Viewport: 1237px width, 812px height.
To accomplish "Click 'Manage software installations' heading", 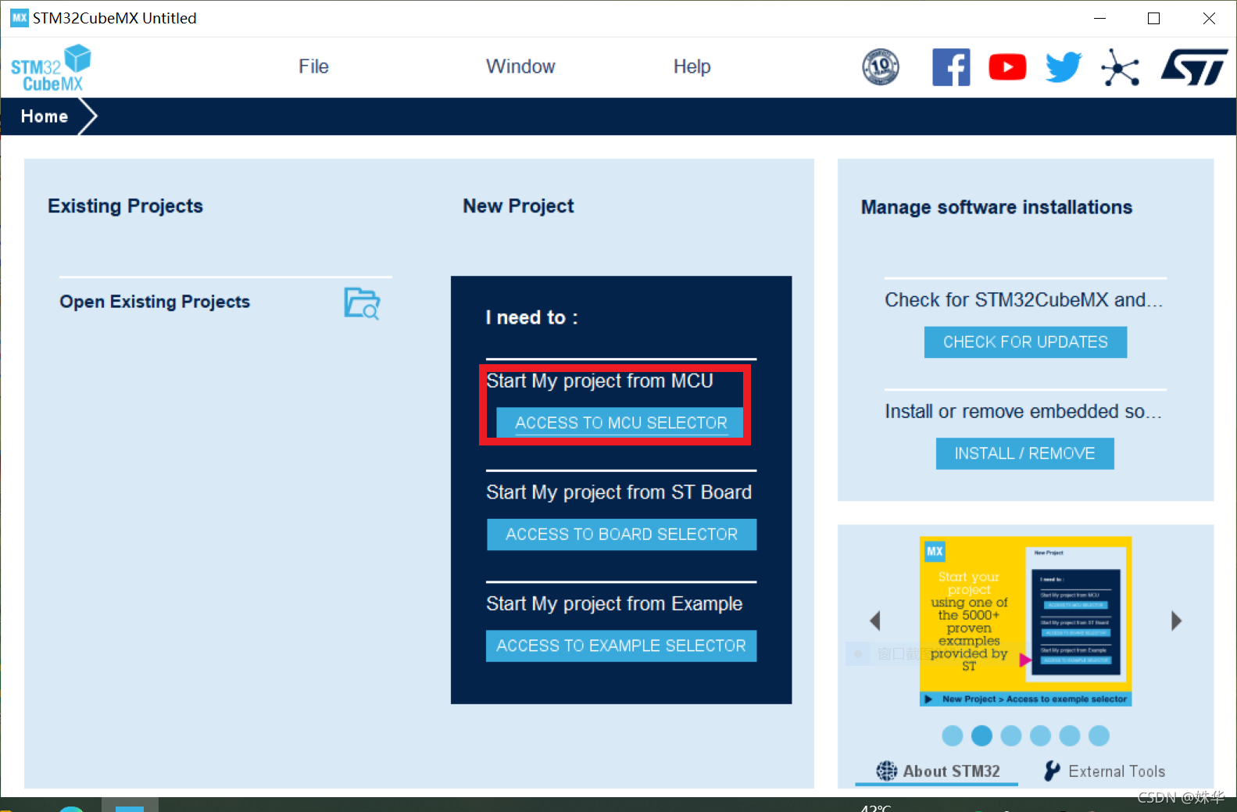I will (x=996, y=207).
